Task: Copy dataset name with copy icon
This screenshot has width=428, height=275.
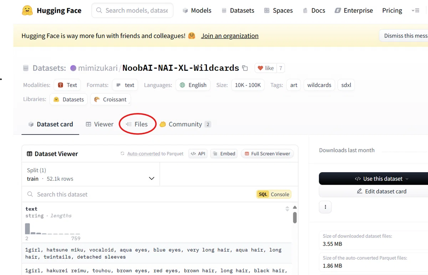Action: (245, 68)
